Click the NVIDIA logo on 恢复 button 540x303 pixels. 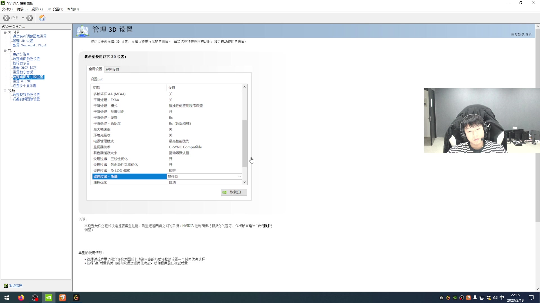tap(224, 192)
